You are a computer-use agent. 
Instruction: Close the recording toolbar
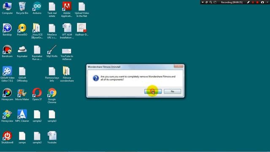(x=268, y=2)
